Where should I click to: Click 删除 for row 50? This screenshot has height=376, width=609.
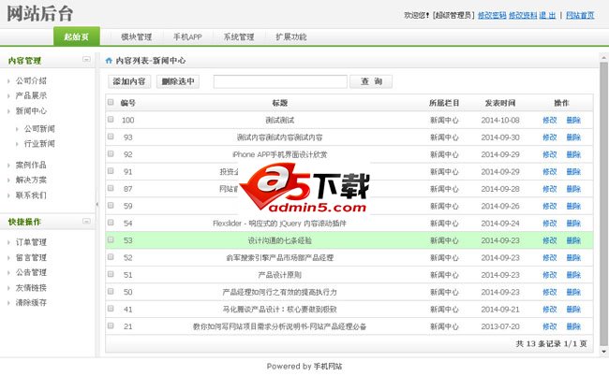pos(573,292)
